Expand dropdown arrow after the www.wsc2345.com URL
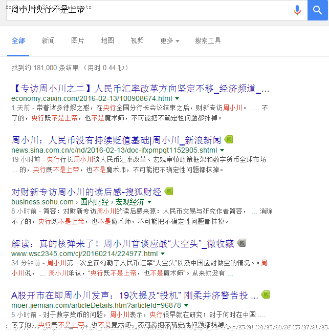 163,254
